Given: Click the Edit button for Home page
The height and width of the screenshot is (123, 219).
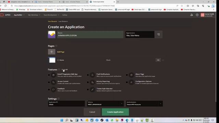Looking at the screenshot, I should coord(158,60).
